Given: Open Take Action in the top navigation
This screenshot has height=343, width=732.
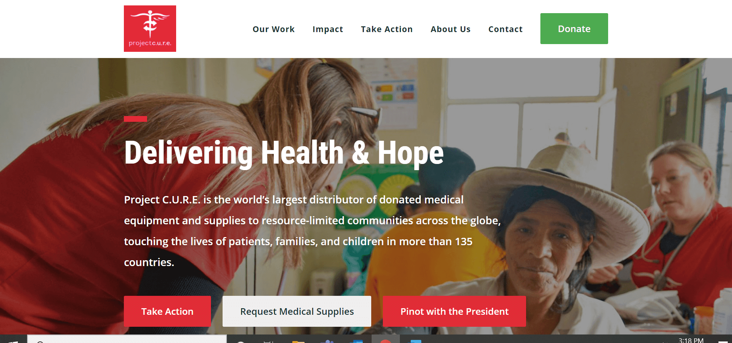Looking at the screenshot, I should click(x=387, y=29).
